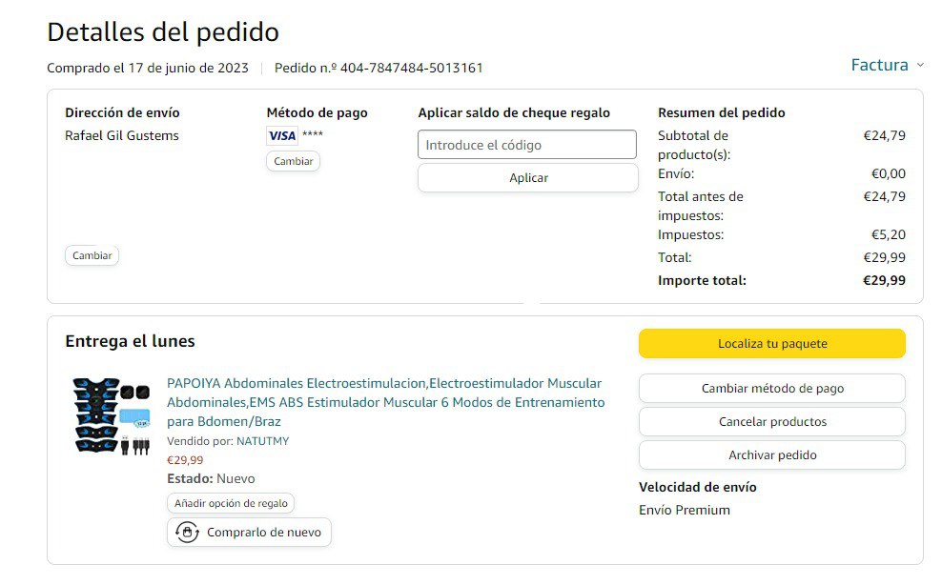The width and height of the screenshot is (942, 585).
Task: Expand the Factura dropdown
Action: (879, 65)
